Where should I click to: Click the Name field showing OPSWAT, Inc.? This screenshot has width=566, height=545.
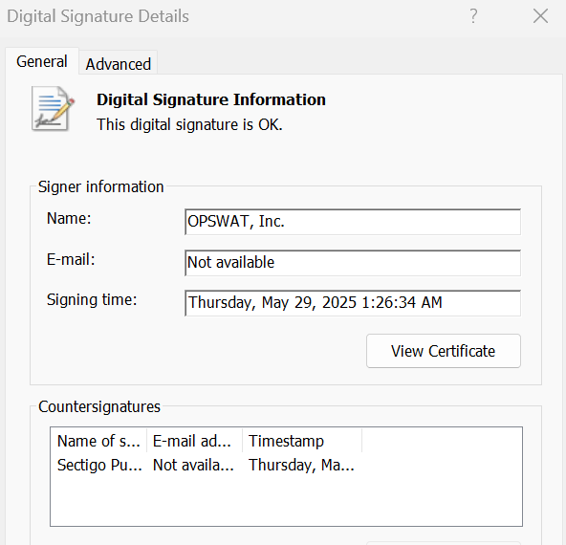click(353, 222)
